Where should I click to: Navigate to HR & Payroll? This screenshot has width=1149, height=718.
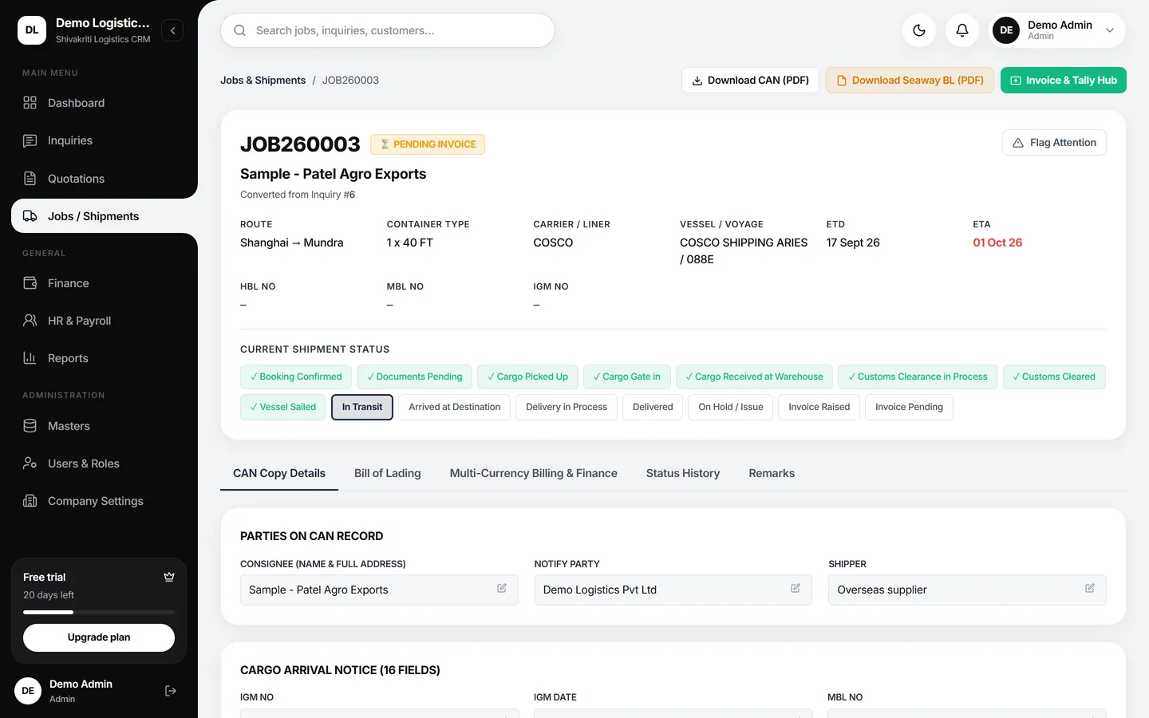(99, 321)
